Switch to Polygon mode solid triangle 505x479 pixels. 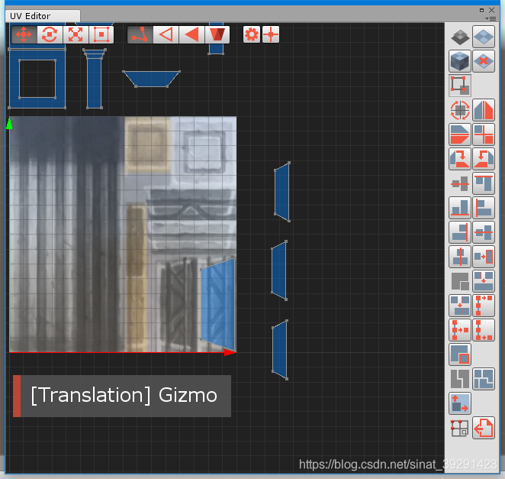191,34
